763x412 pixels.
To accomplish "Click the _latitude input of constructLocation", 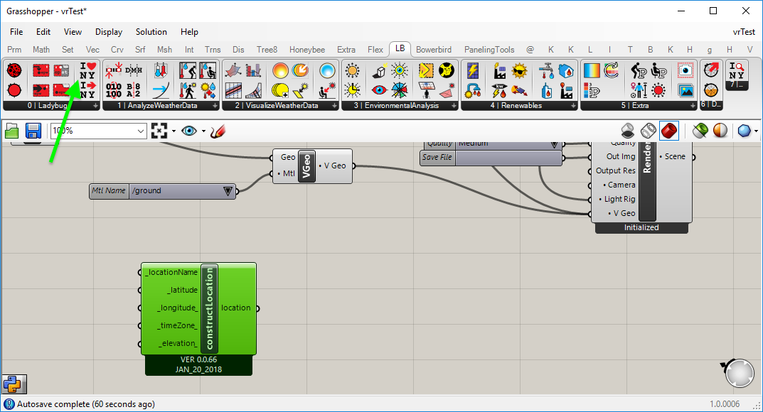I will 183,290.
